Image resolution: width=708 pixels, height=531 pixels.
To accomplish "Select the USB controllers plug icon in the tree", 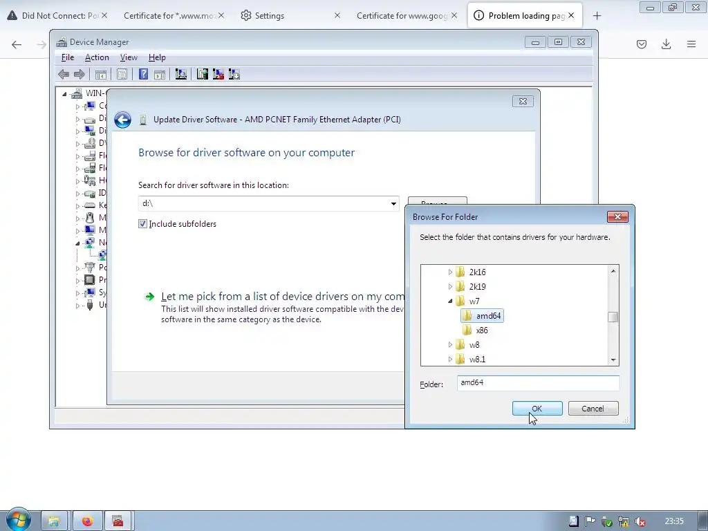I will [x=90, y=305].
